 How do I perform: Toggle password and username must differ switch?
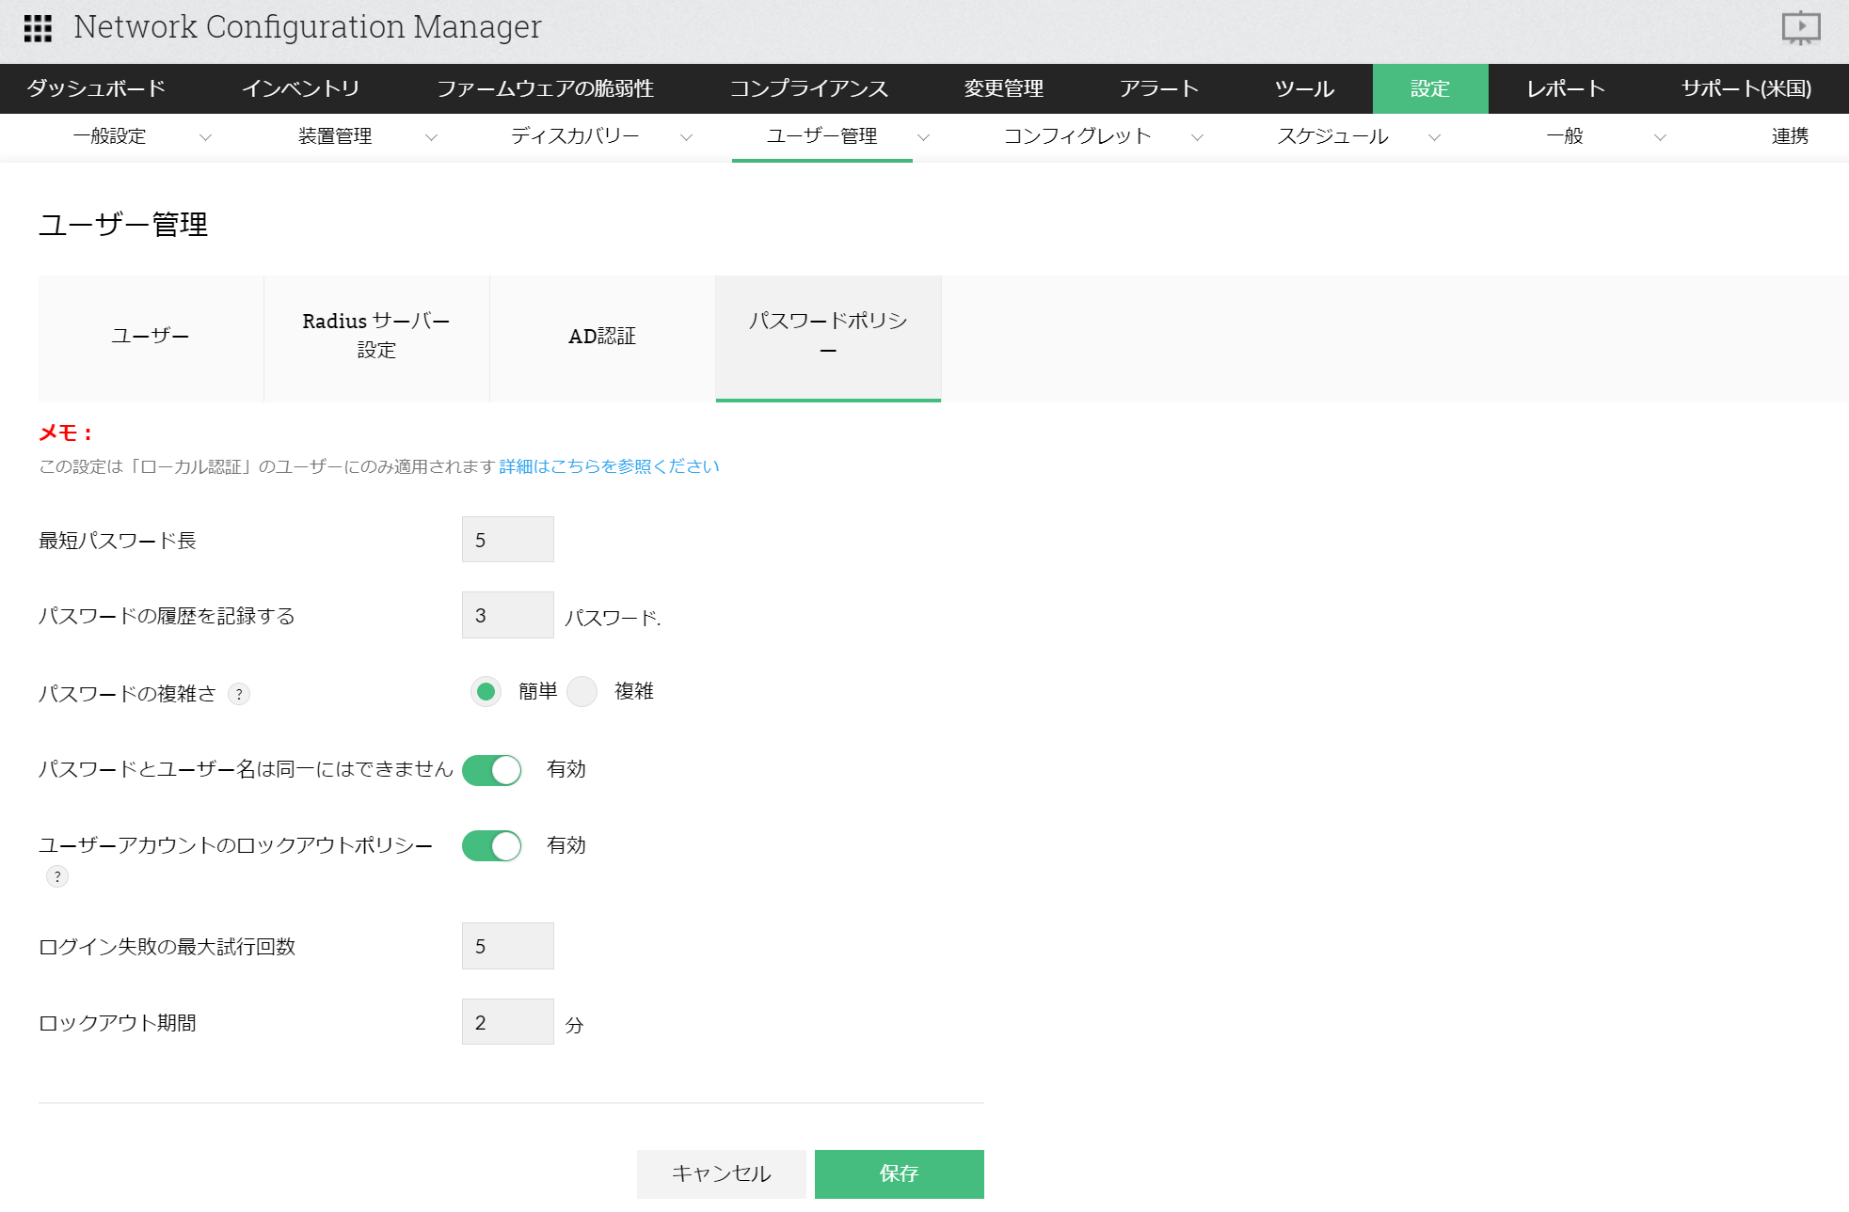491,770
